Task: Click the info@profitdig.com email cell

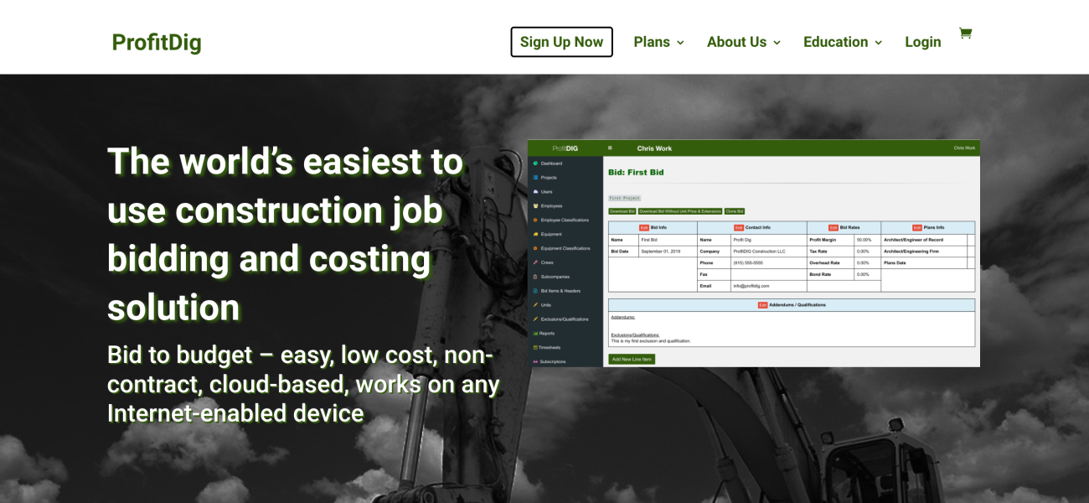Action: point(751,286)
